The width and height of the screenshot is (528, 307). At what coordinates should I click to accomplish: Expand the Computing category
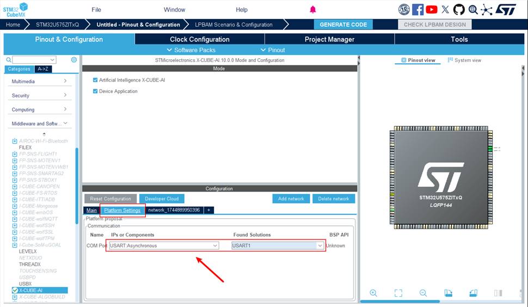pos(39,110)
